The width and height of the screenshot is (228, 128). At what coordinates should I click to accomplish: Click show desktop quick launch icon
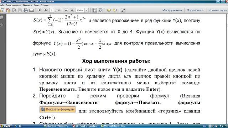20,126
